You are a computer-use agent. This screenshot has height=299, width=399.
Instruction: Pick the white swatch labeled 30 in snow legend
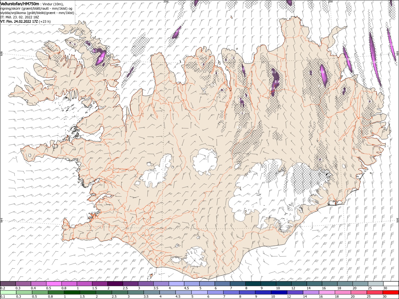(391, 284)
